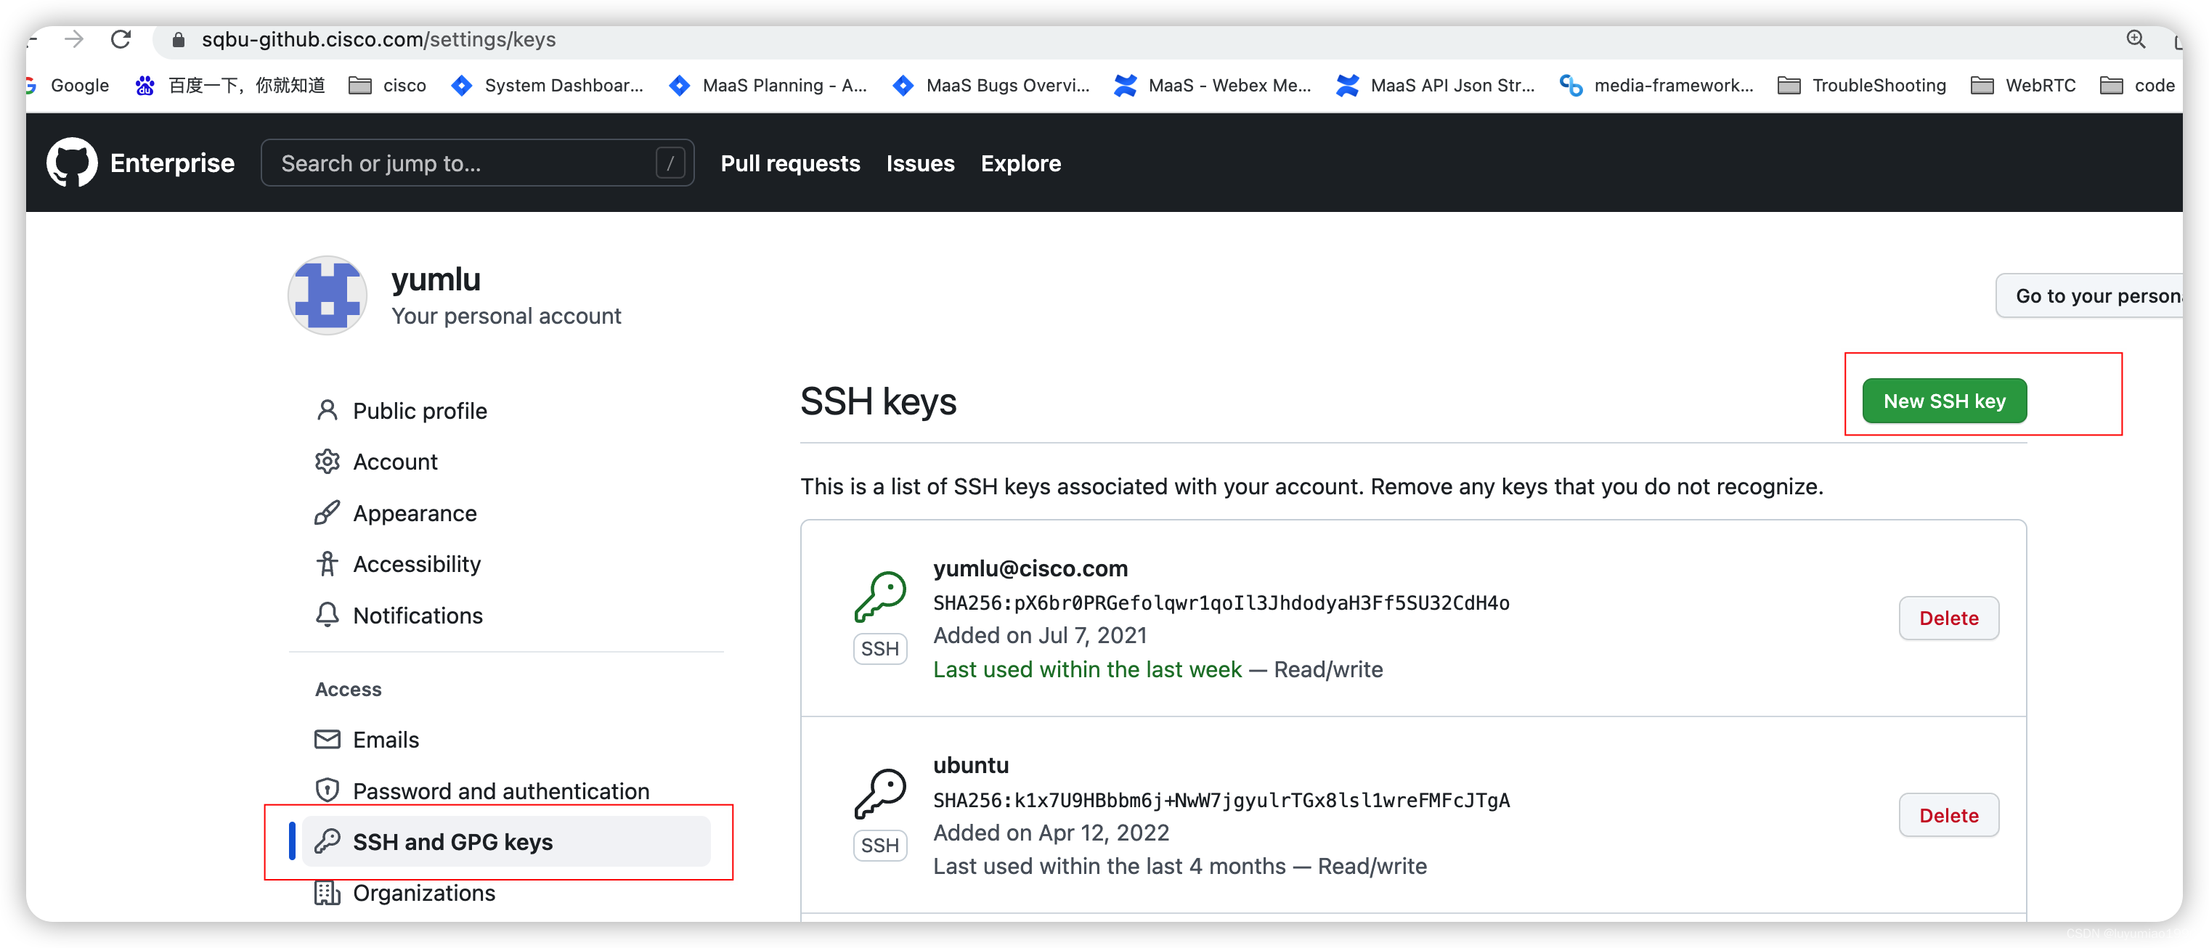Click the 'Your personal account' subtitle
This screenshot has height=948, width=2209.
point(506,316)
